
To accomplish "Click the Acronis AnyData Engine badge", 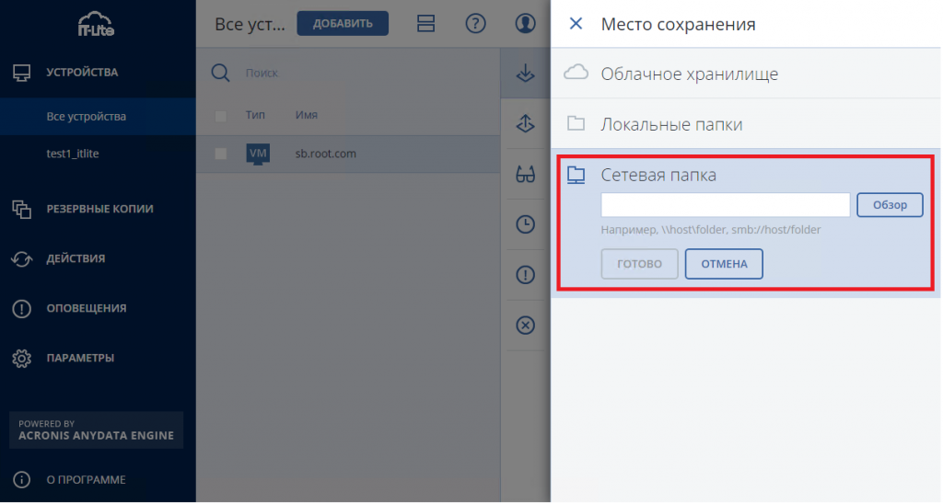I will click(x=96, y=429).
